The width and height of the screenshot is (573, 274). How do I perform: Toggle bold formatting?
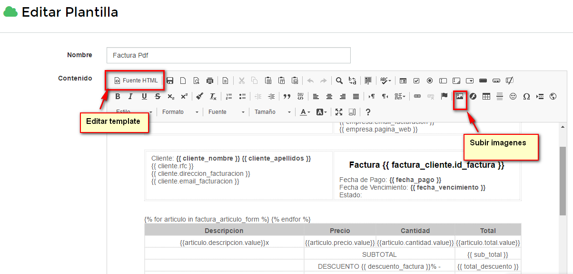coord(118,96)
